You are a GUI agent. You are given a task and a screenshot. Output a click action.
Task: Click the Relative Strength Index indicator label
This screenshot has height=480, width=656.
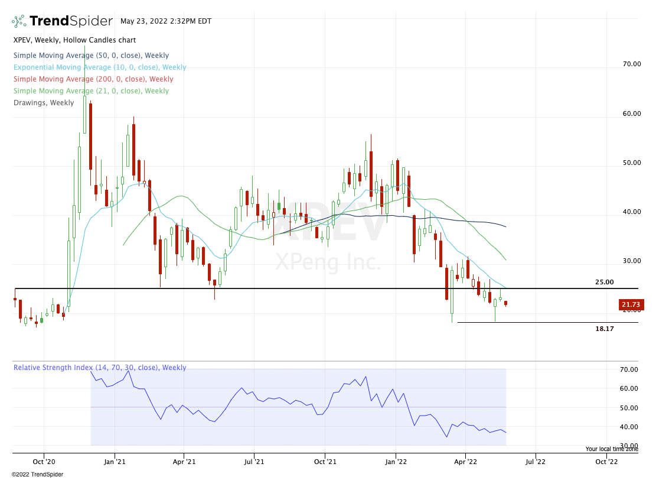click(100, 367)
